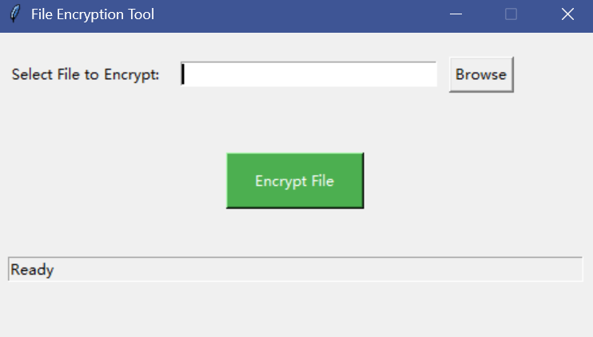Focus the file path input field
Viewport: 593px width, 337px height.
[308, 74]
